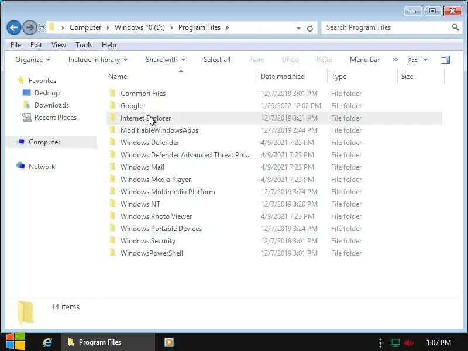Open the Share with dropdown
Image resolution: width=468 pixels, height=351 pixels.
click(x=166, y=60)
